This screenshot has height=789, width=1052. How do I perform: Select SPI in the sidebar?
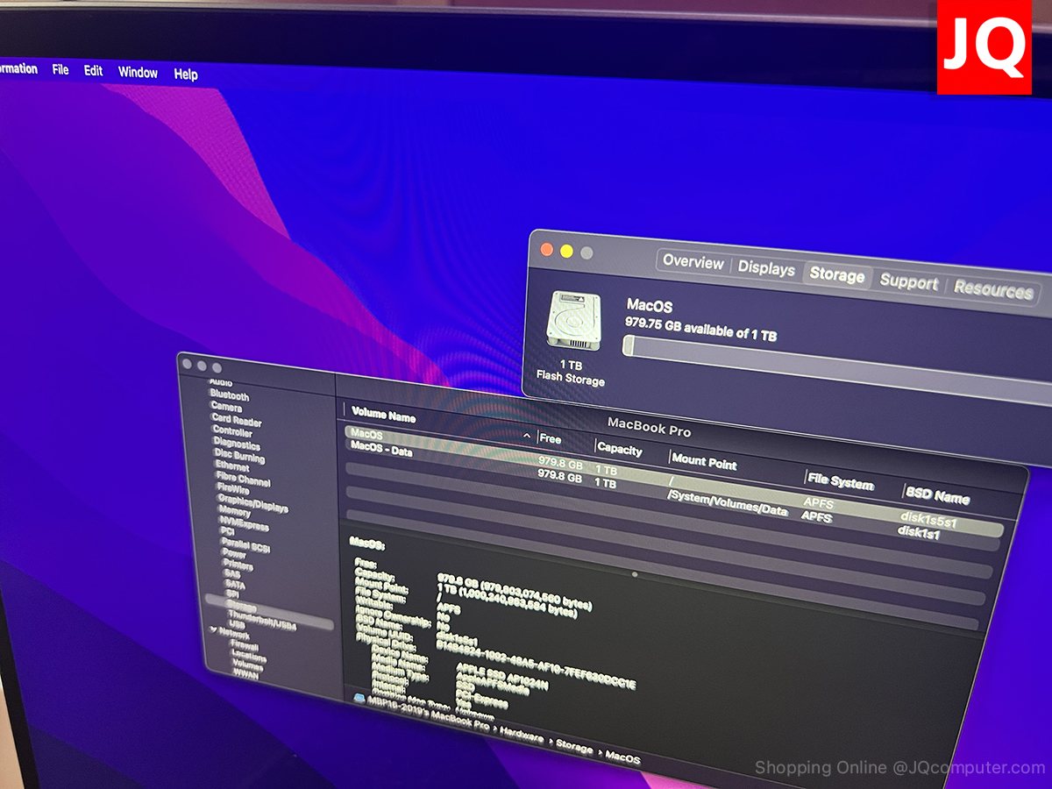231,594
